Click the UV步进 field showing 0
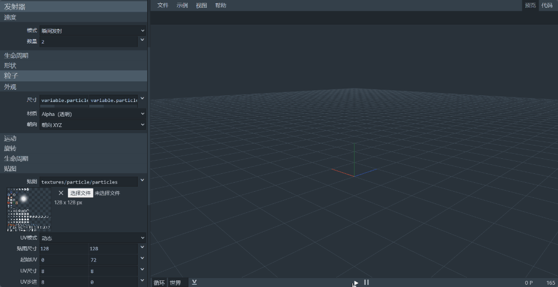The image size is (558, 287). point(113,282)
